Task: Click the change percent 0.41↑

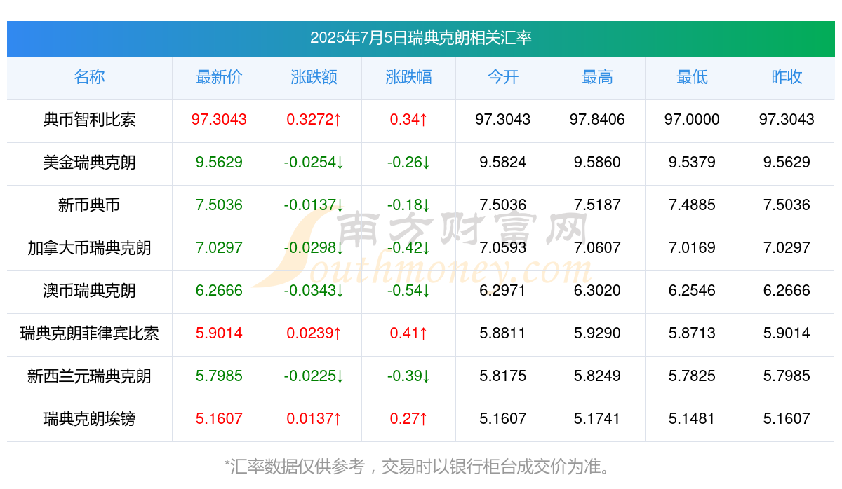Action: (x=408, y=333)
